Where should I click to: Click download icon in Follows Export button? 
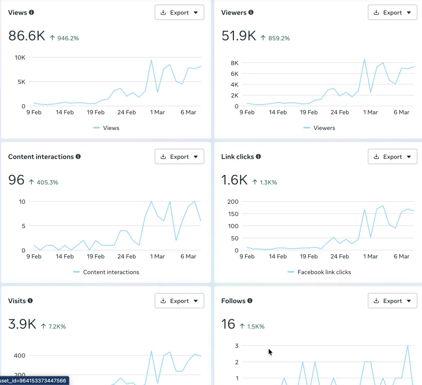coord(376,301)
